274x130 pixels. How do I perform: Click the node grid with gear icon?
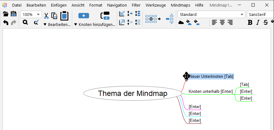click(x=153, y=19)
